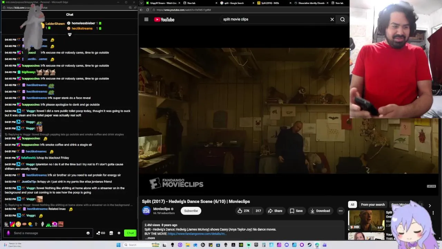Select the 'From your search' chip

(x=373, y=204)
